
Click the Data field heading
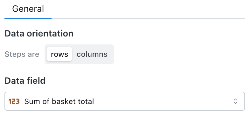coord(25,81)
